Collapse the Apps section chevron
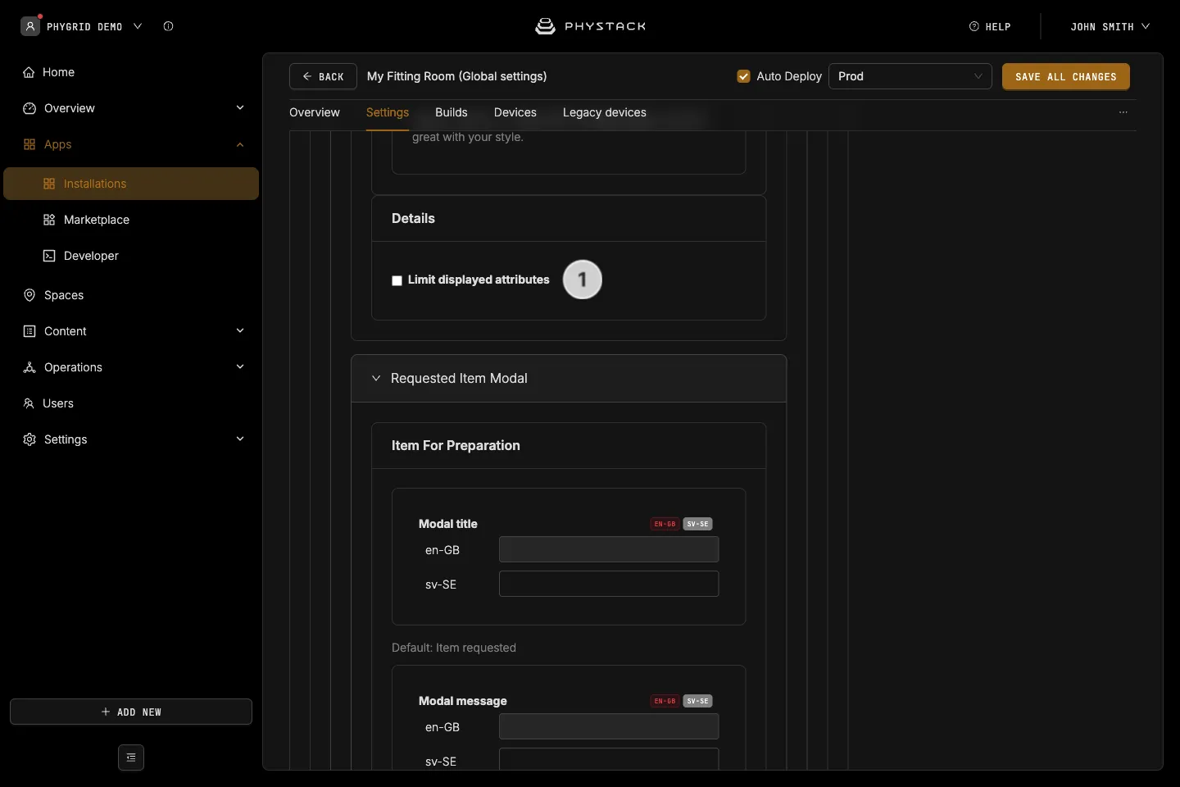The height and width of the screenshot is (787, 1180). pyautogui.click(x=240, y=144)
